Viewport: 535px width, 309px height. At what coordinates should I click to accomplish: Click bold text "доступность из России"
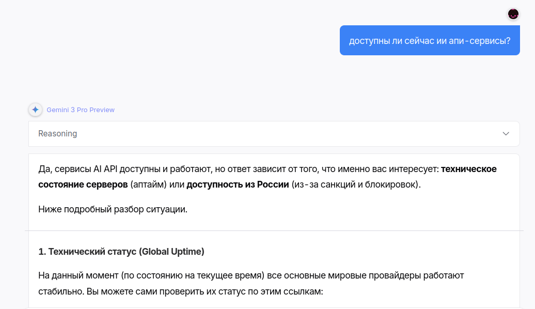coord(238,184)
